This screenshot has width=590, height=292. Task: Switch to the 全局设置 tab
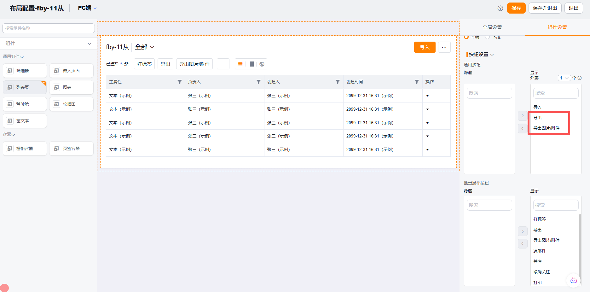click(x=492, y=27)
